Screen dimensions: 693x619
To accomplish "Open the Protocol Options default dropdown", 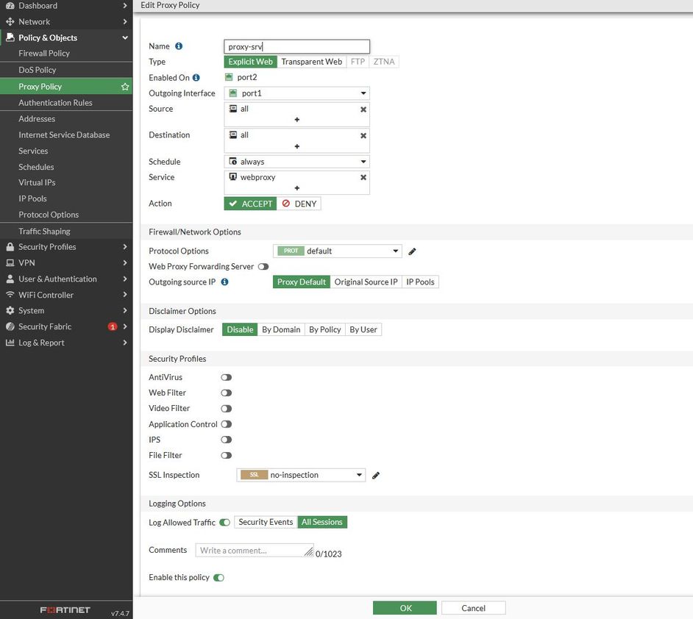I will tap(337, 251).
